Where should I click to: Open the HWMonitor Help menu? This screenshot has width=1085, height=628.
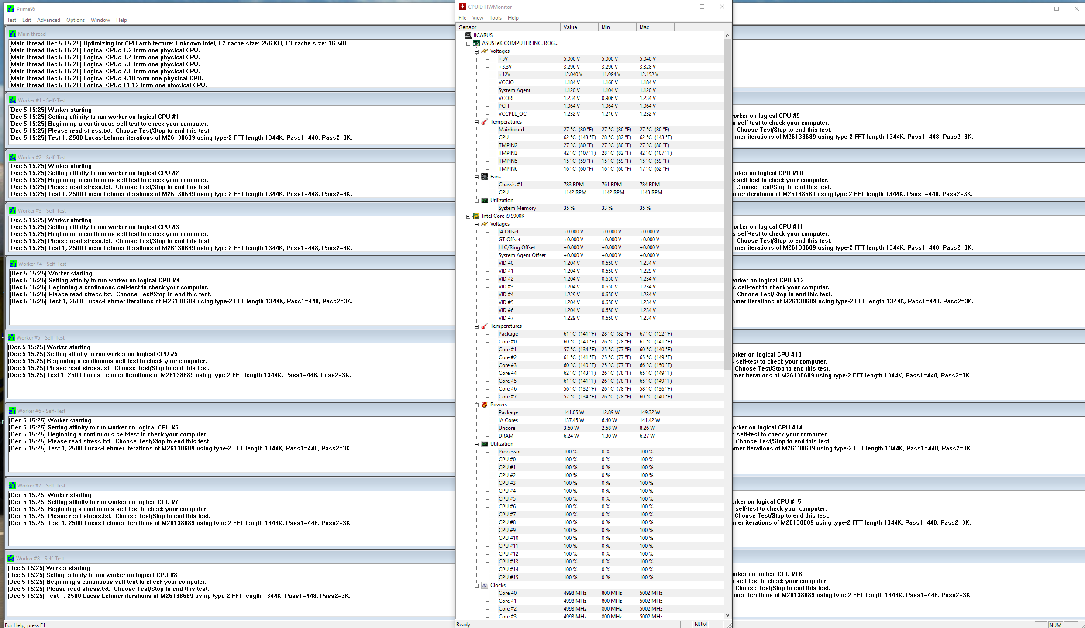(513, 18)
